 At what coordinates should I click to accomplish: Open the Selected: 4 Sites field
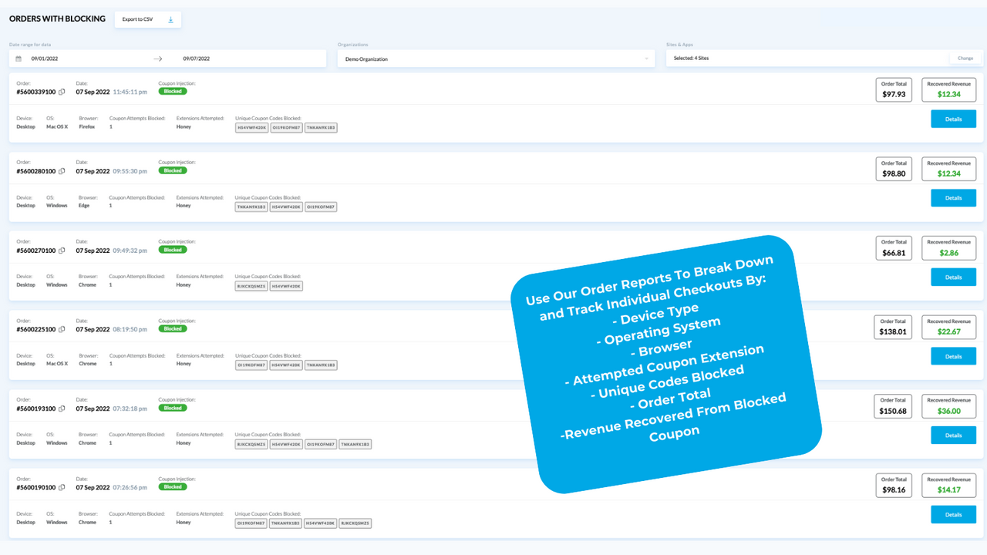click(x=824, y=59)
